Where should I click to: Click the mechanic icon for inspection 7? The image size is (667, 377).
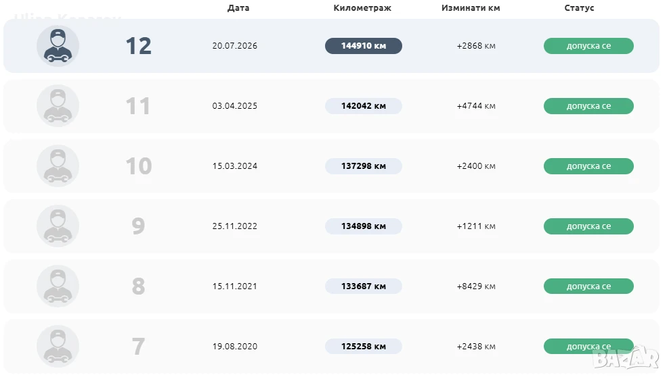click(58, 346)
